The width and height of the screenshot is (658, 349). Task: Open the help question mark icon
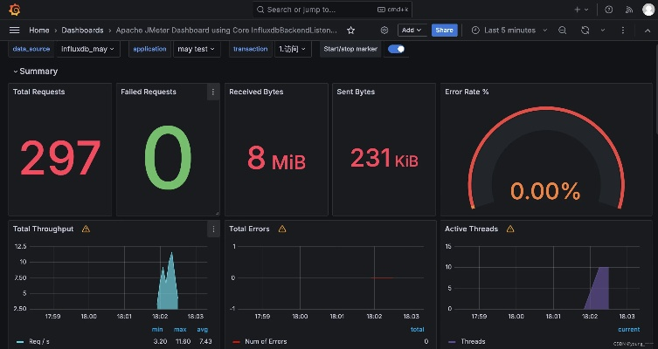608,10
